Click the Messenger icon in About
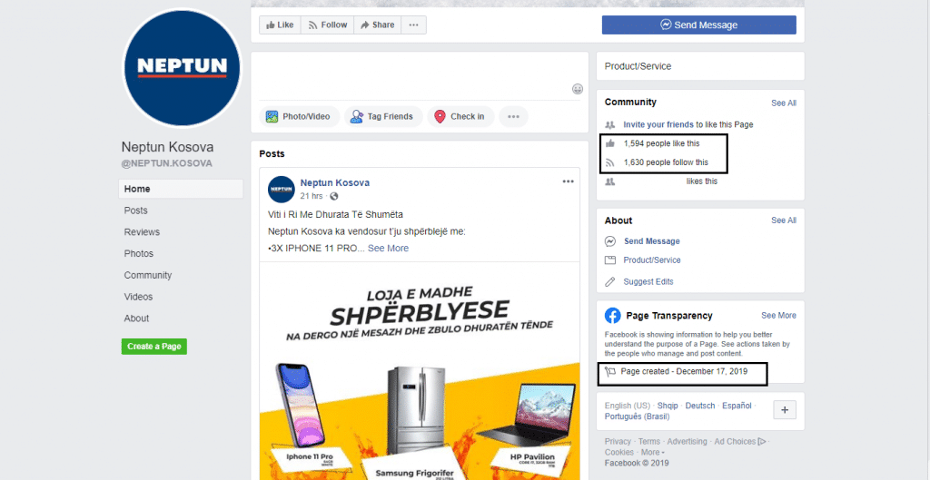Screen dimensions: 930x480 tap(609, 241)
